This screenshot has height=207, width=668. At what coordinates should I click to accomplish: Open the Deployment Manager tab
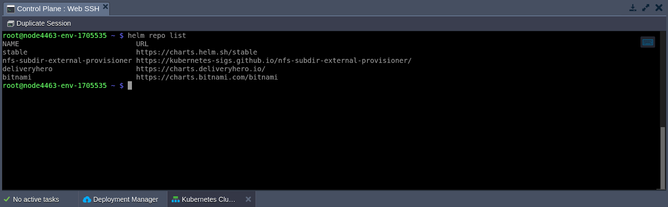[125, 200]
